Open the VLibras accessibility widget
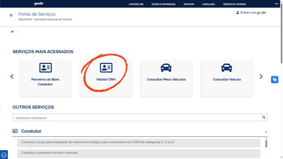The image size is (283, 159). (274, 79)
